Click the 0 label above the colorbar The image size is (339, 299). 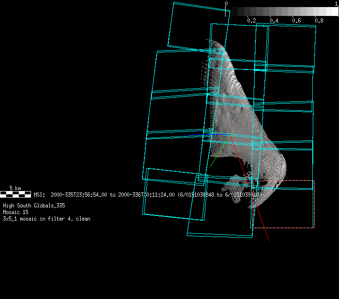click(226, 4)
